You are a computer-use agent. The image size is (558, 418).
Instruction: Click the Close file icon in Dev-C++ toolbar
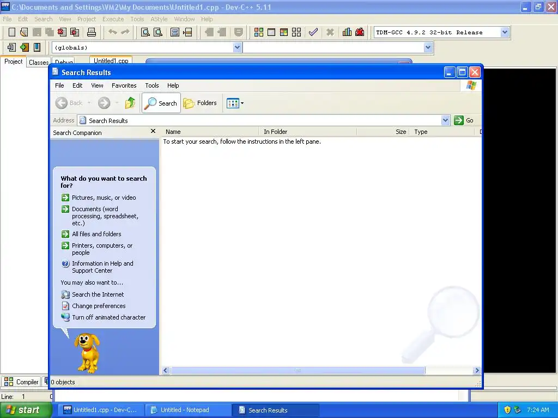pyautogui.click(x=62, y=32)
